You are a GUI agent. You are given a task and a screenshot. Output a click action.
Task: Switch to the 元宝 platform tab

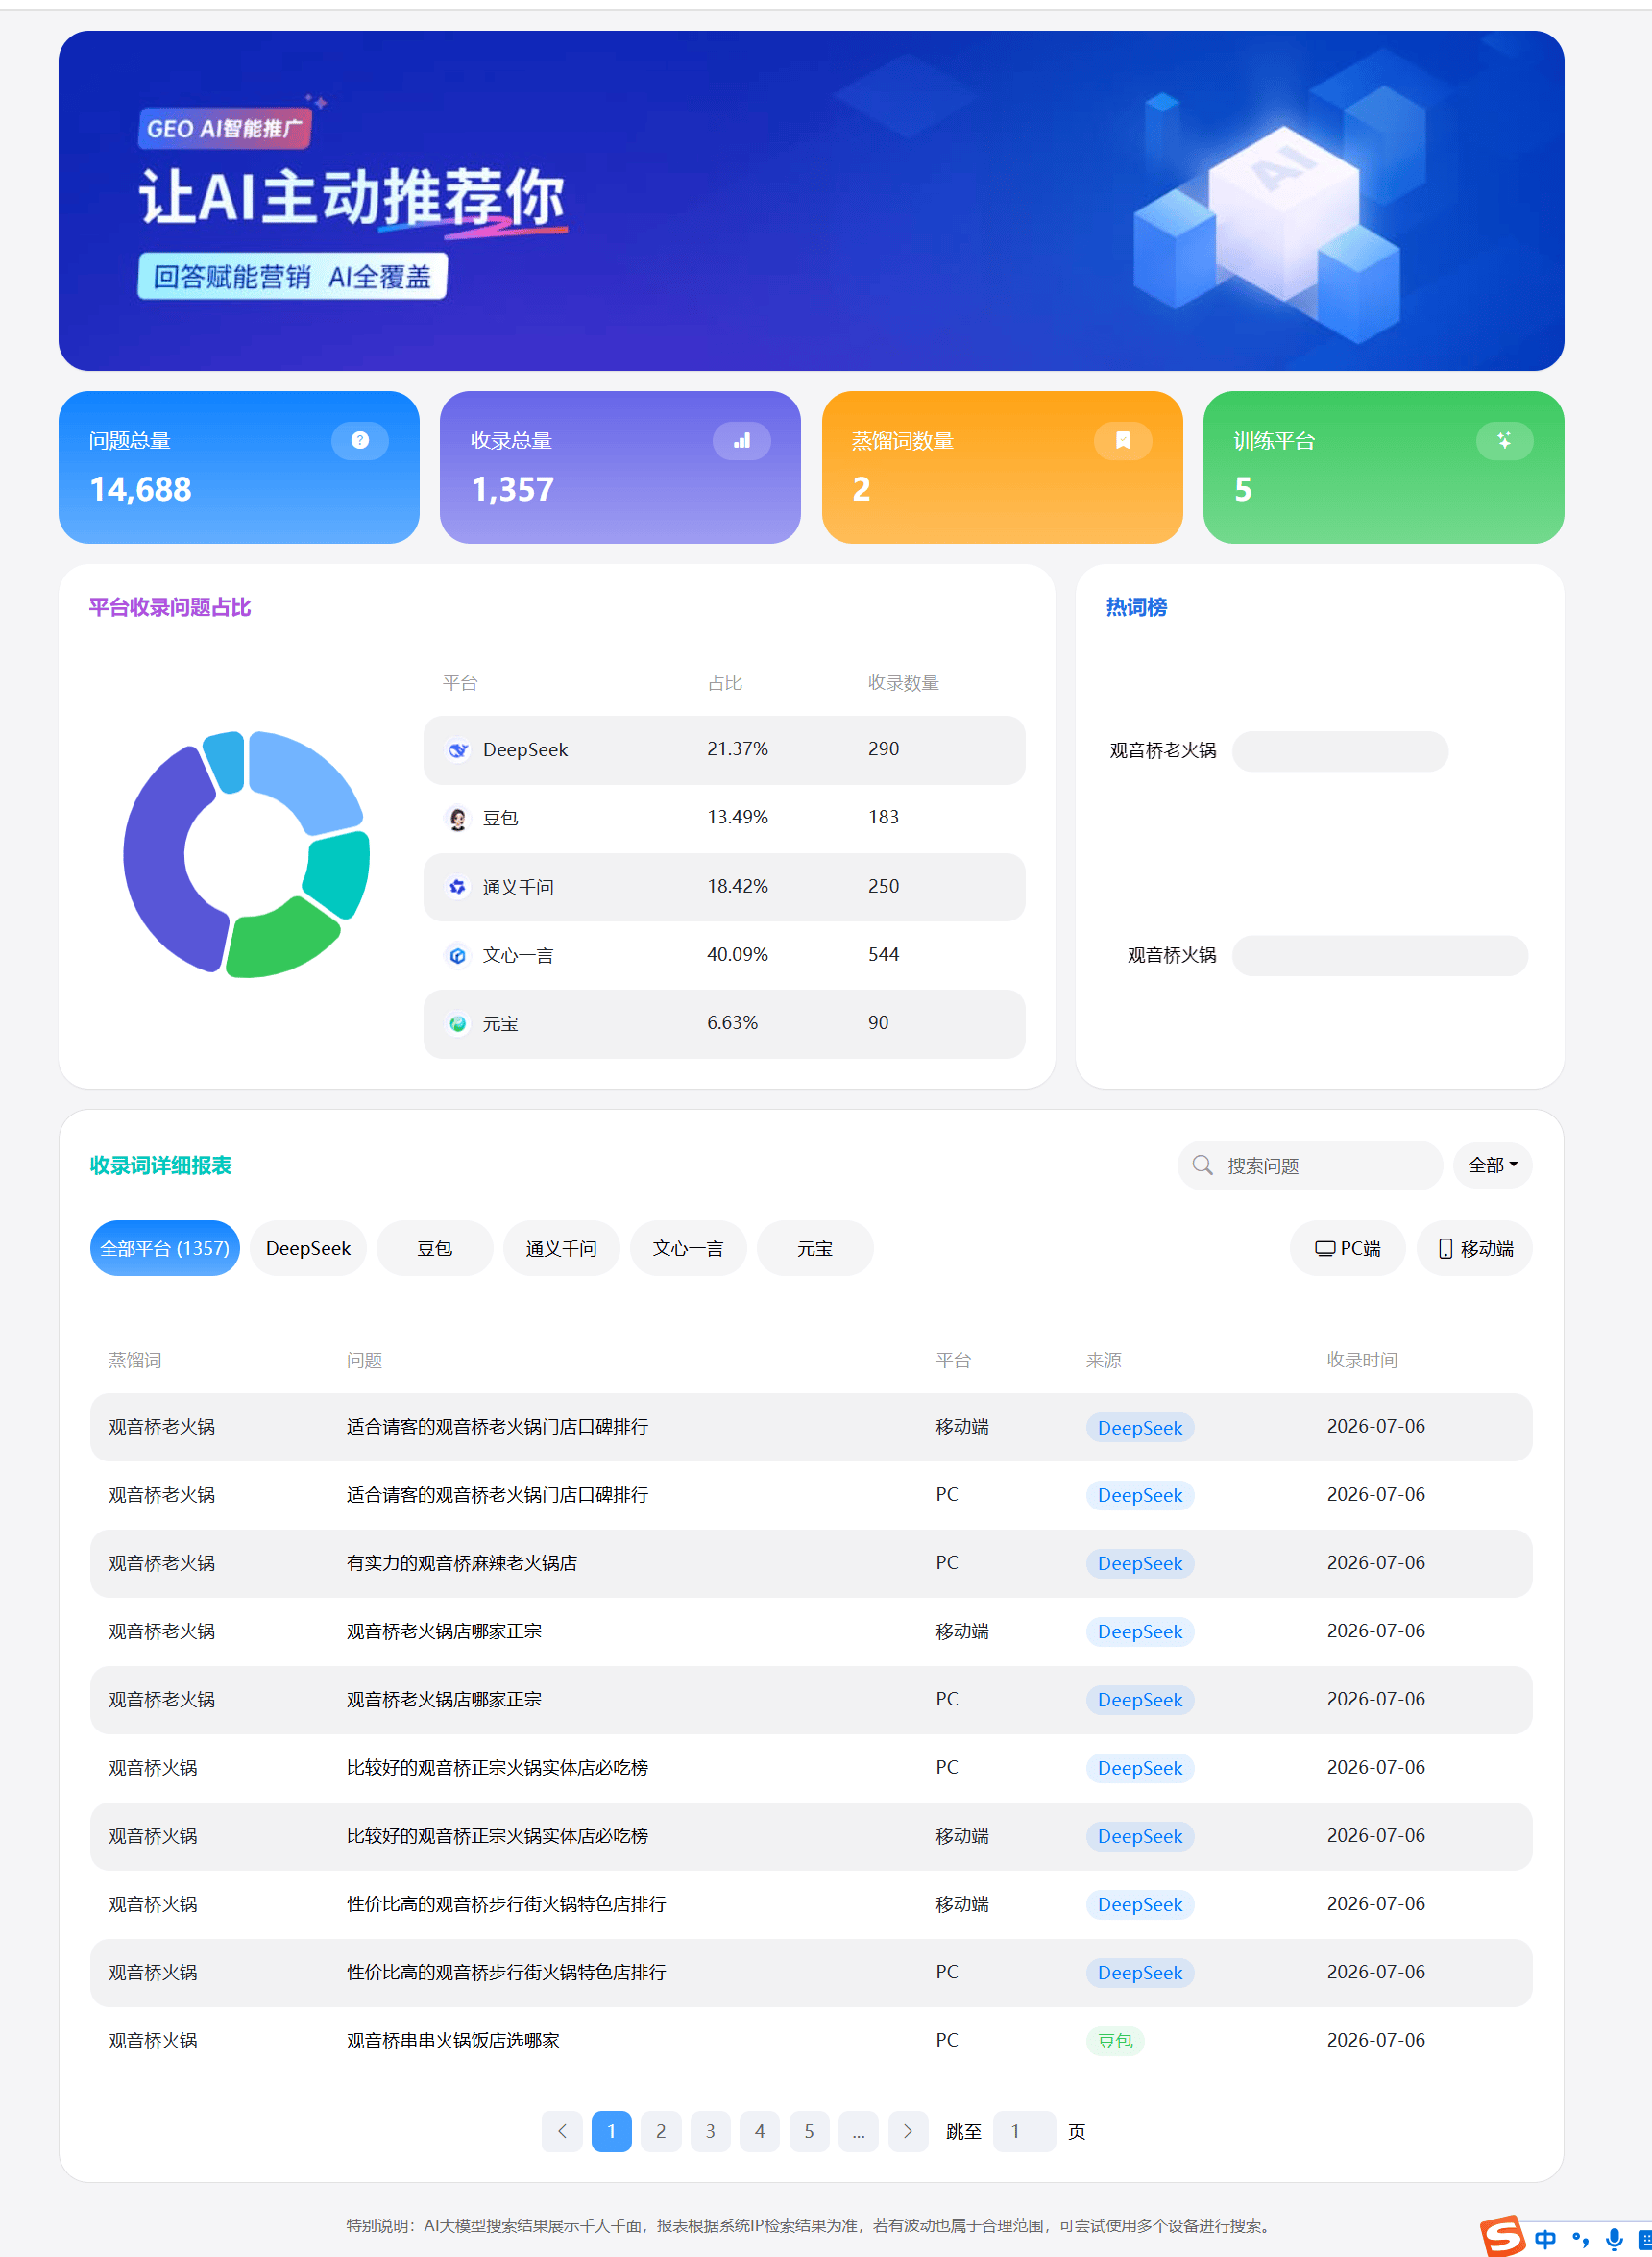coord(815,1248)
